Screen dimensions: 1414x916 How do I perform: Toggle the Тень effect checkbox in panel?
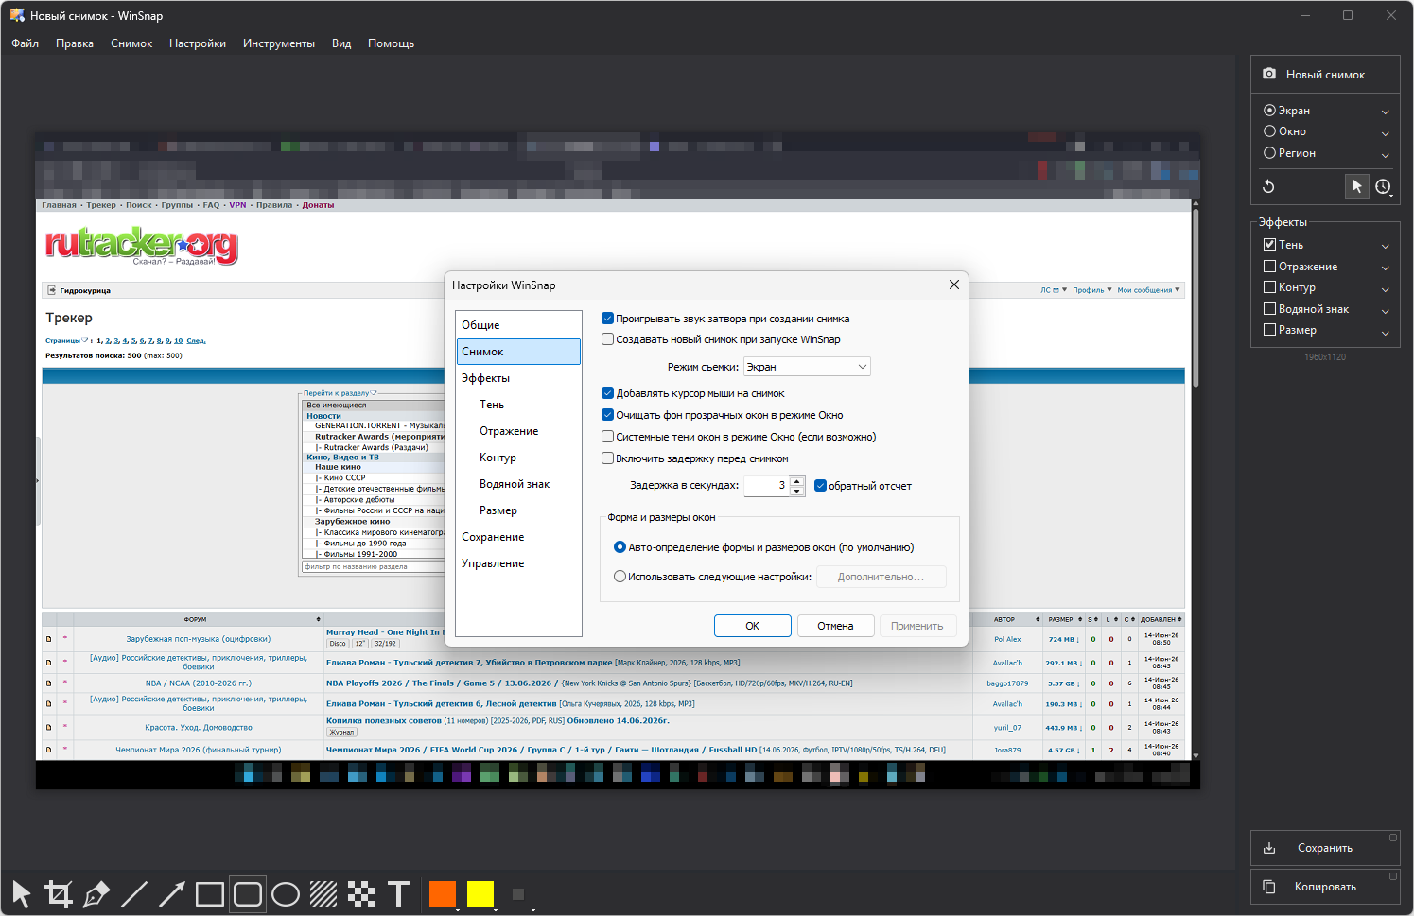pyautogui.click(x=1270, y=245)
